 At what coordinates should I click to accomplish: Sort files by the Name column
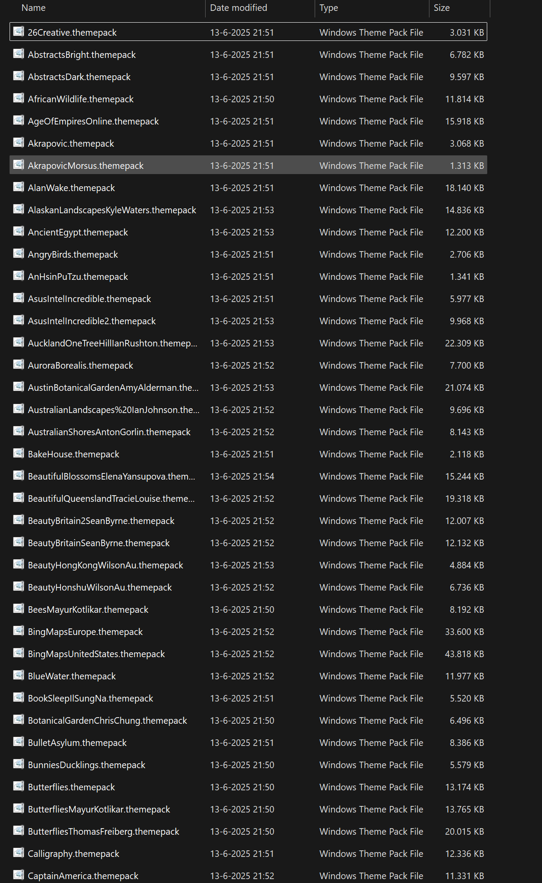click(x=33, y=8)
